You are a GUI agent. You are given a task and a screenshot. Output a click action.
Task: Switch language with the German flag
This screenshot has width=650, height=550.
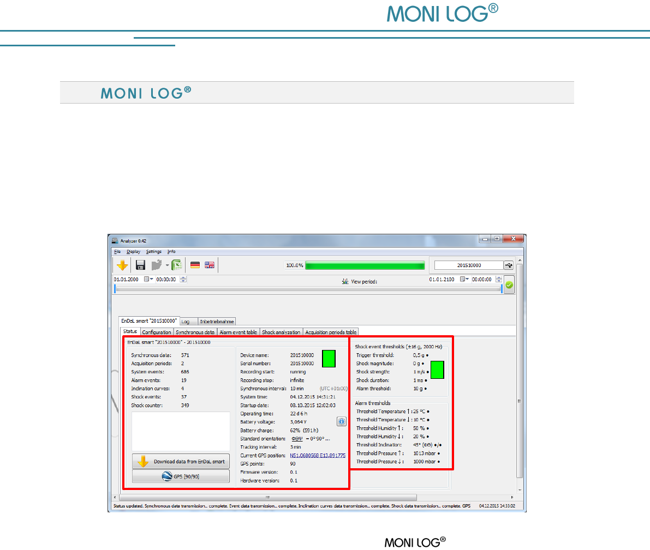[x=195, y=265]
